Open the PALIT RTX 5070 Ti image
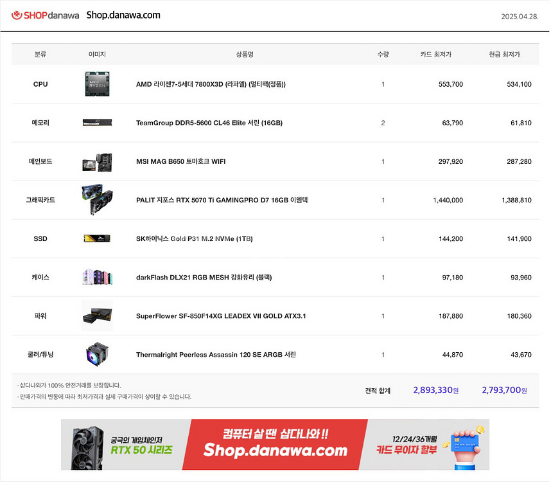This screenshot has width=551, height=482. pos(98,199)
